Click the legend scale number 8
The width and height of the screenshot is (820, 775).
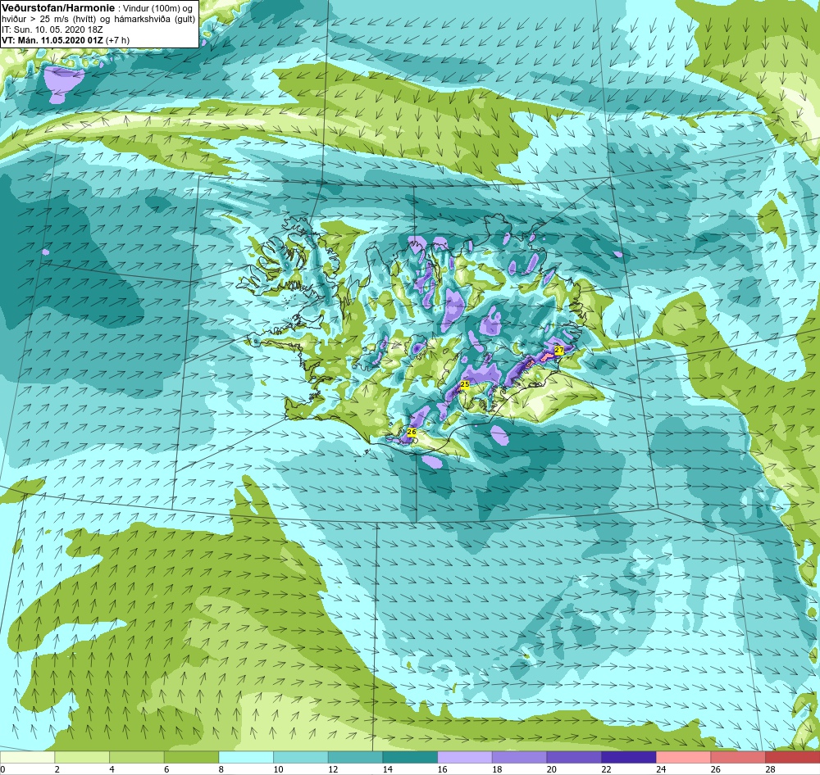coord(221,769)
